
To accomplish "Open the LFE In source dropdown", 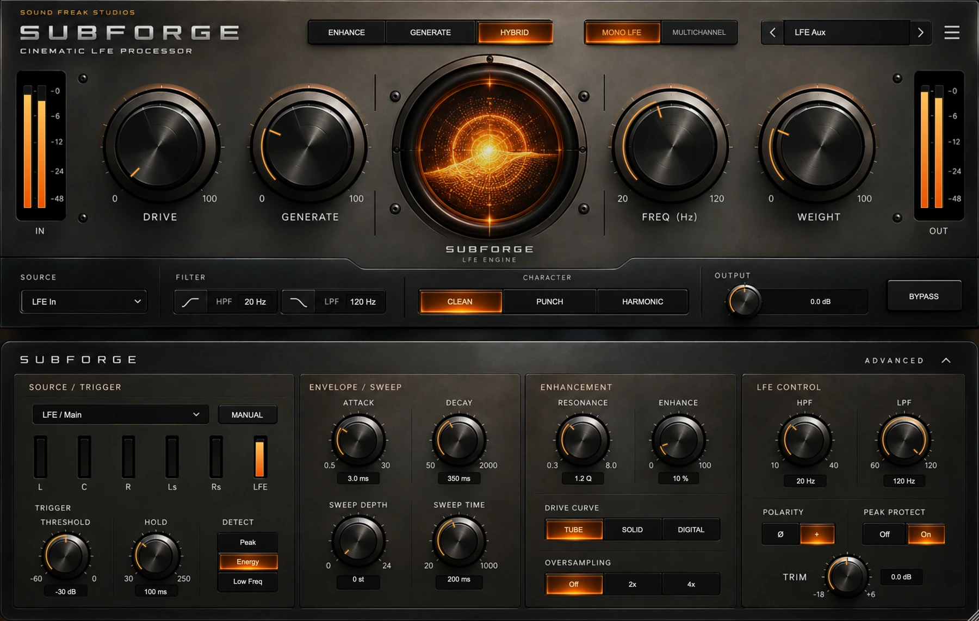I will 84,302.
